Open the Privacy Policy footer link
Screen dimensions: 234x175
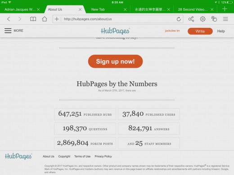click(103, 156)
